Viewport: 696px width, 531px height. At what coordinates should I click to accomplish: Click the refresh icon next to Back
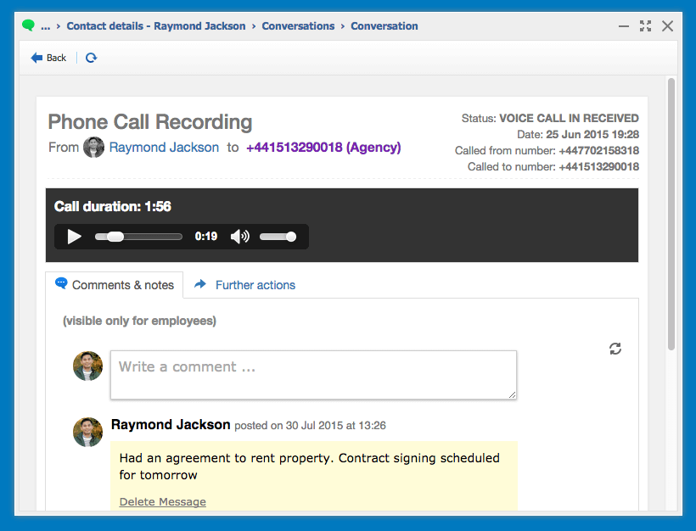91,59
